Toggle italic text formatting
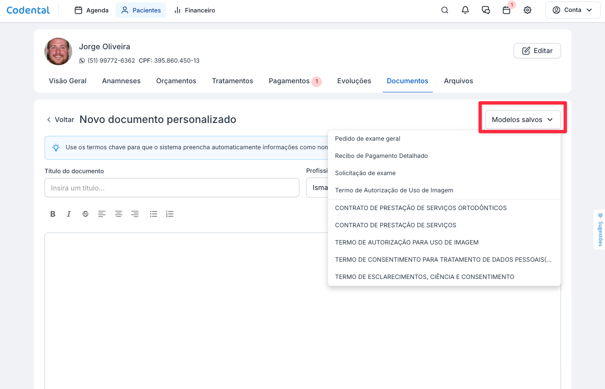 point(69,214)
